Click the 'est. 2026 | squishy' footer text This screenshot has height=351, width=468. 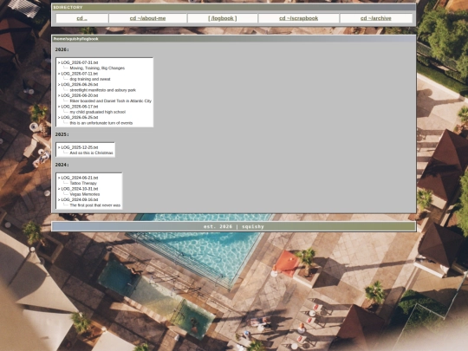pyautogui.click(x=234, y=226)
